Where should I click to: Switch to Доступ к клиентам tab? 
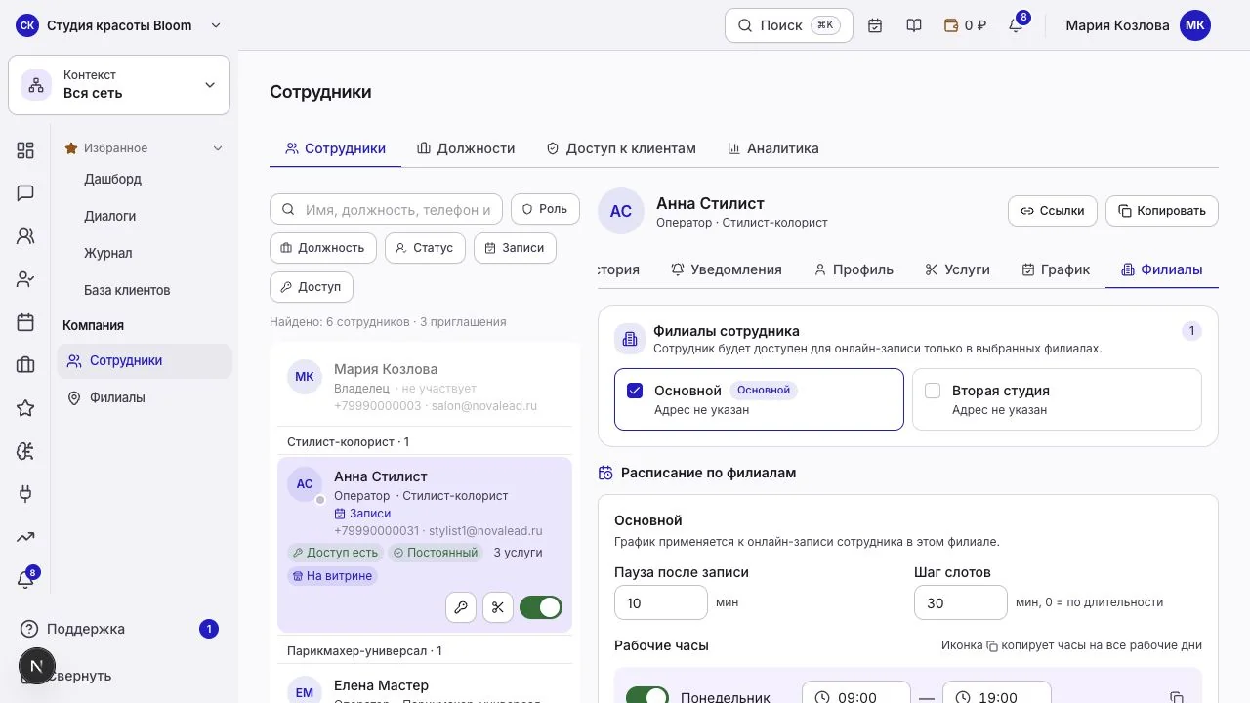point(621,148)
